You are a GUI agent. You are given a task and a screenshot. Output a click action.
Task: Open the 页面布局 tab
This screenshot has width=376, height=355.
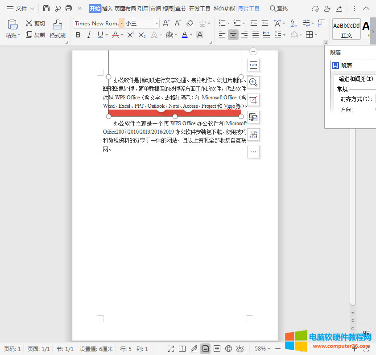[125, 8]
